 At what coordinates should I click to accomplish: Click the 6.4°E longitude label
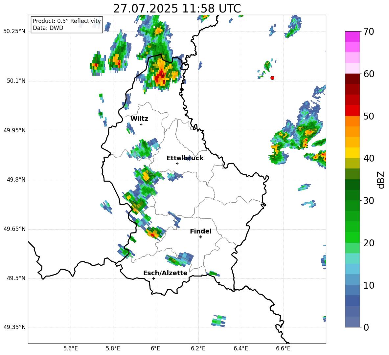pos(240,348)
